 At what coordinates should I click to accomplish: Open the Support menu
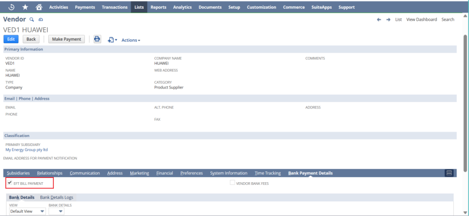pos(347,7)
